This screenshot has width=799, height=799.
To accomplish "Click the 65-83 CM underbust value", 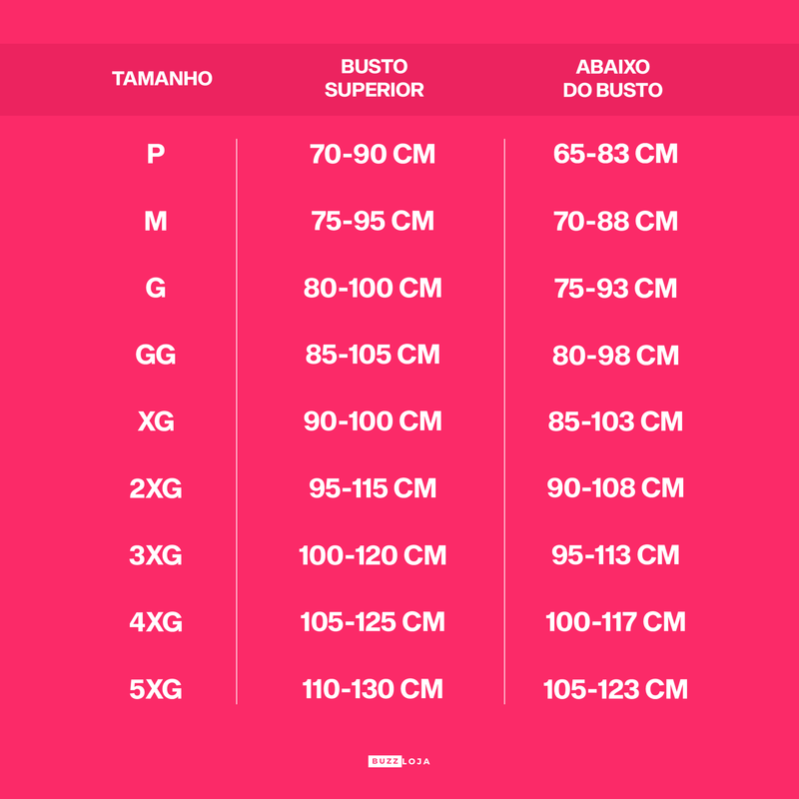I will (x=615, y=155).
